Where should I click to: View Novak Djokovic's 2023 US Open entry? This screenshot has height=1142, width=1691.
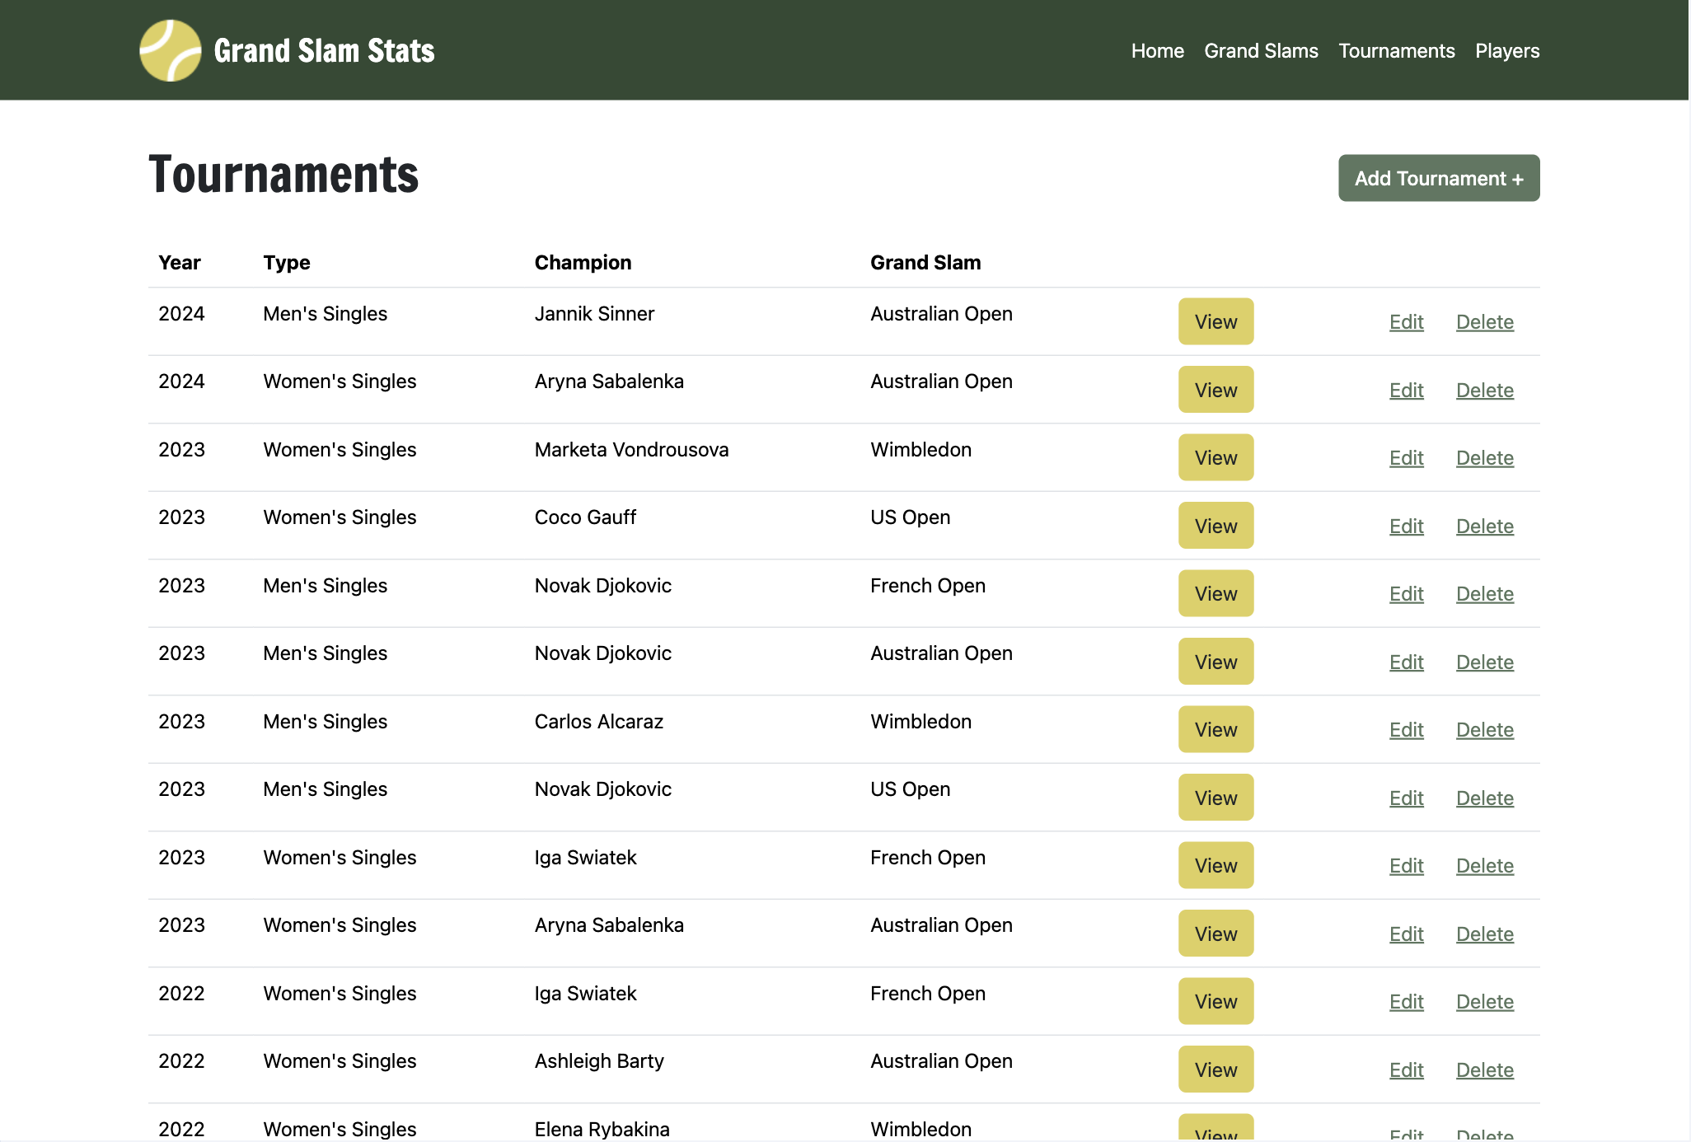(x=1216, y=797)
